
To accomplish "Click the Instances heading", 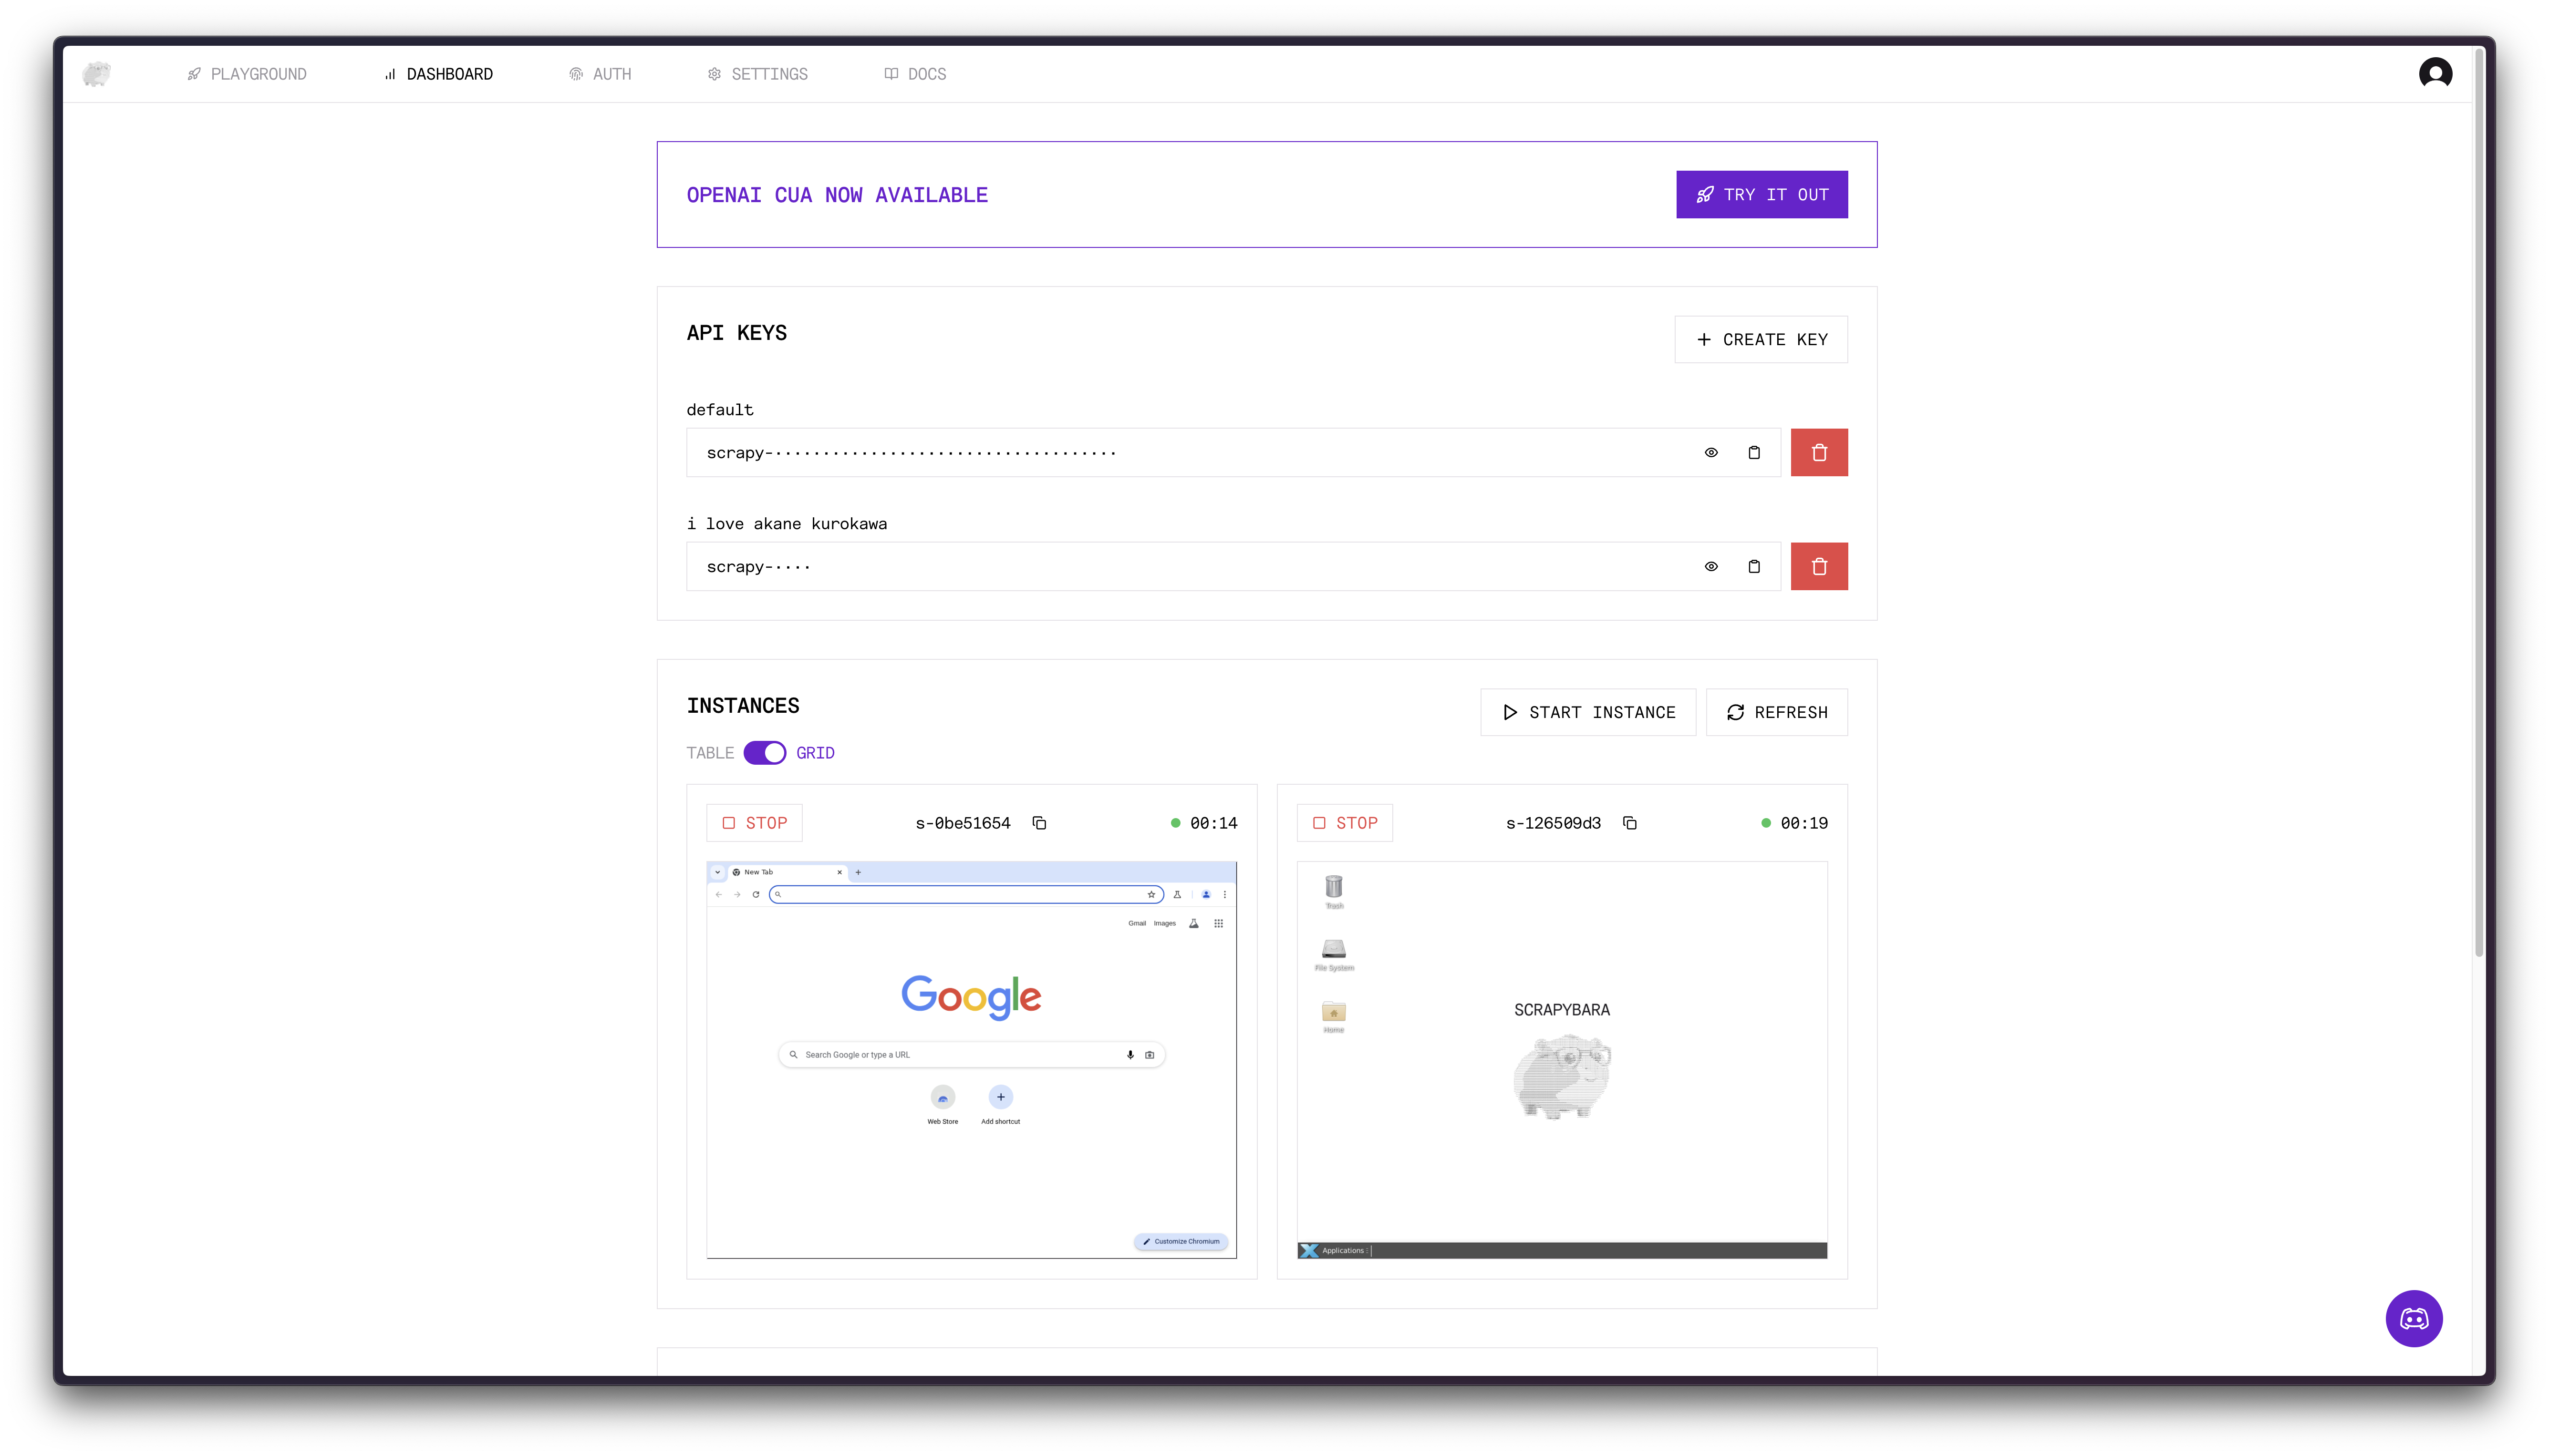I will (742, 706).
